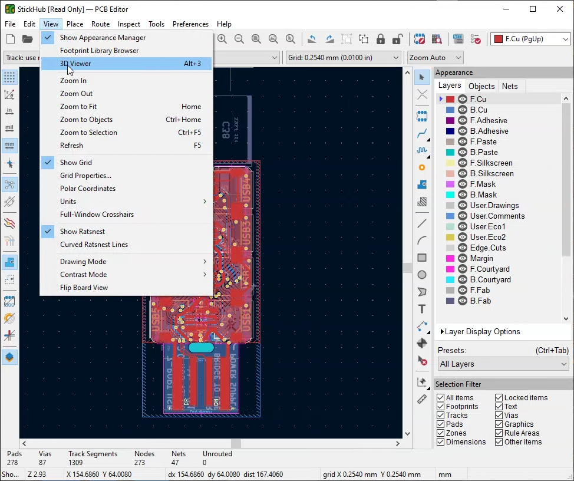Select the Draw Rectangle tool
This screenshot has width=574, height=481.
tap(422, 258)
